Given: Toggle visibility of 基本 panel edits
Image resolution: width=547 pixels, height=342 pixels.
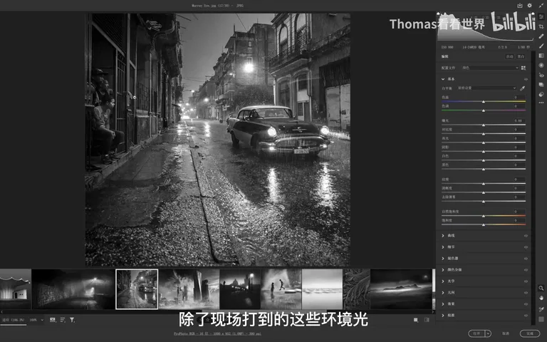Looking at the screenshot, I should point(526,79).
